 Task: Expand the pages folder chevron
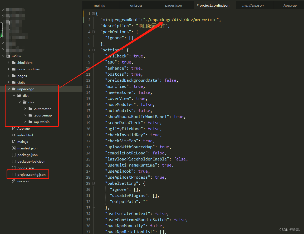click(8, 76)
